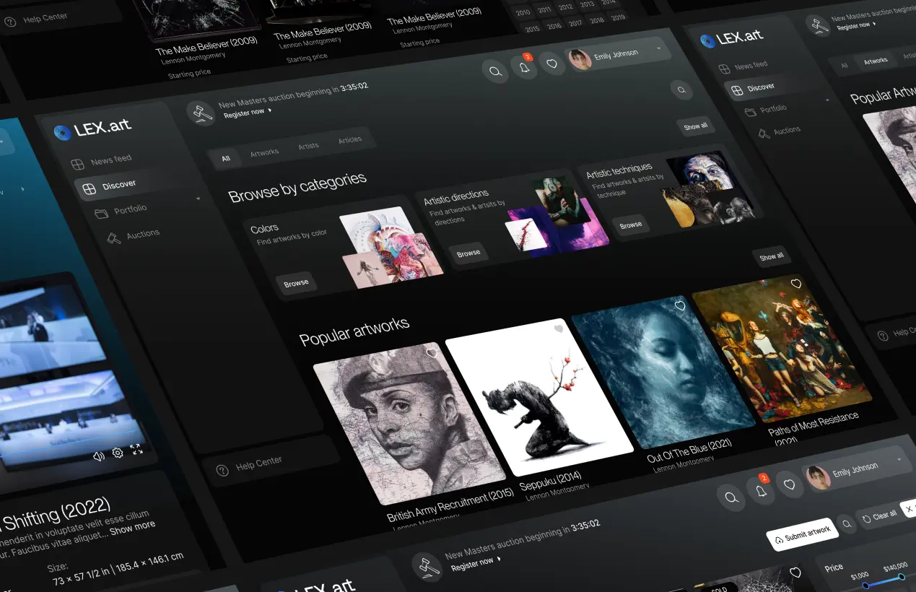Click Price slider $140,000 maximum handle
916x592 pixels.
(902, 577)
